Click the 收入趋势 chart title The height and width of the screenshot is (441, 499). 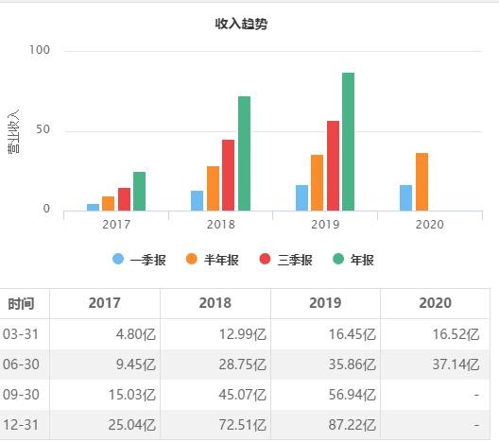[241, 24]
